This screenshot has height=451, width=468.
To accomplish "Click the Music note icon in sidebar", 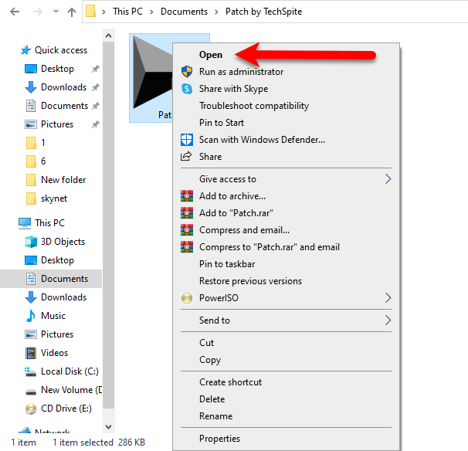I will tap(31, 316).
